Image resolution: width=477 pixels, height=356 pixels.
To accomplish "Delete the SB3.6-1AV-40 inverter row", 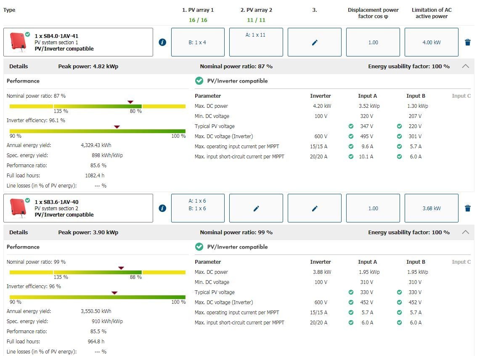I will pos(468,208).
